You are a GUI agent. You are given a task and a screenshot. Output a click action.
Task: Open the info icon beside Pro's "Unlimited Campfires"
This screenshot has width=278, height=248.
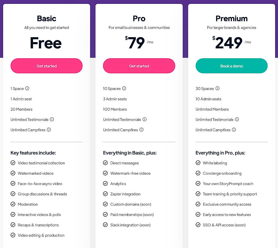[141, 130]
